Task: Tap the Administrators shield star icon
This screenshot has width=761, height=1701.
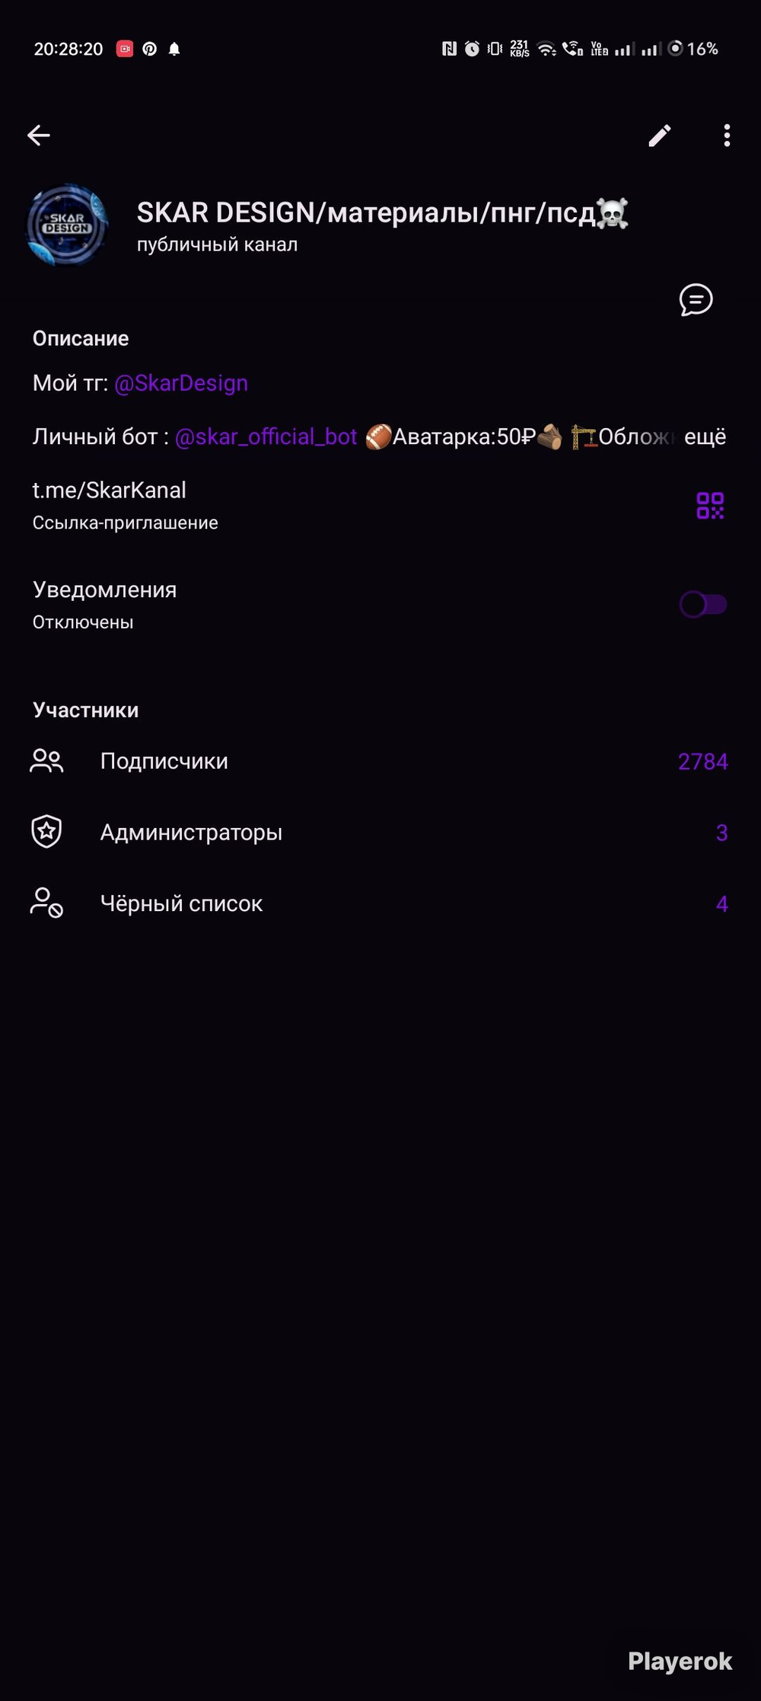Action: pos(46,832)
